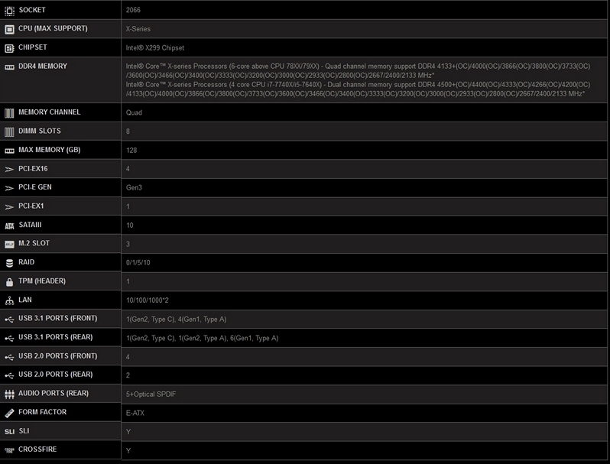Click the CrossFire logo icon

(x=9, y=450)
